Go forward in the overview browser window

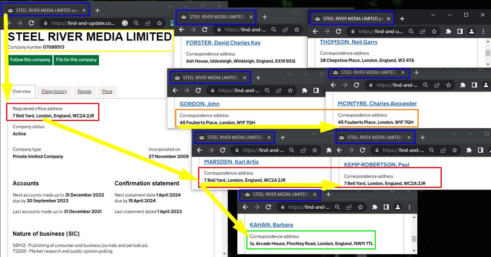20,23
